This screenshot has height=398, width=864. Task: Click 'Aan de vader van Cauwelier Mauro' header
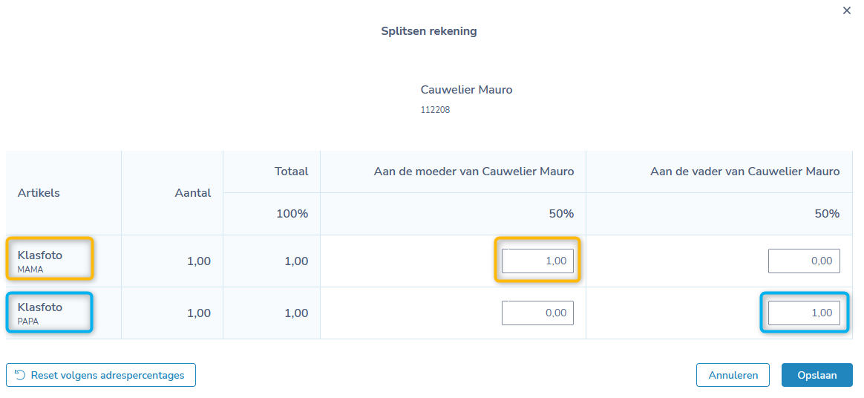coord(745,172)
